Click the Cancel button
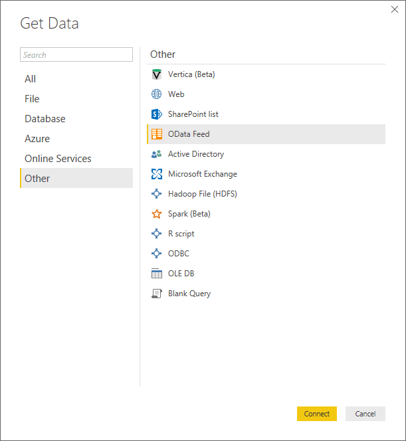The image size is (406, 441). click(365, 414)
